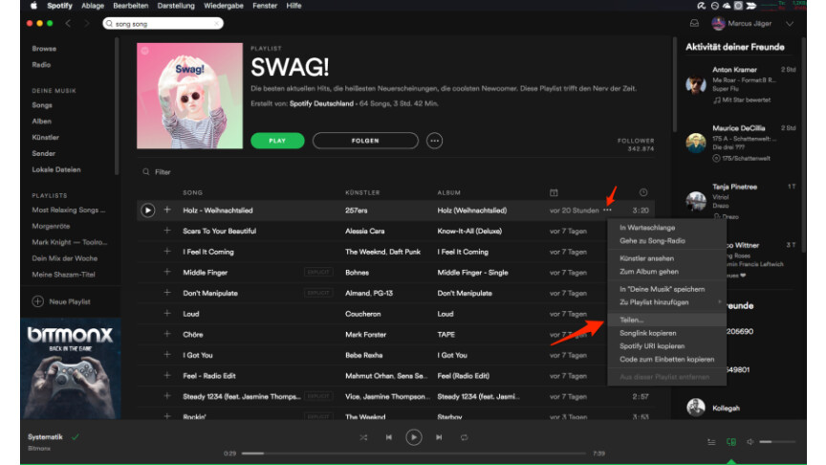
Task: Open Spotify Deutschland creator link
Action: pyautogui.click(x=321, y=103)
